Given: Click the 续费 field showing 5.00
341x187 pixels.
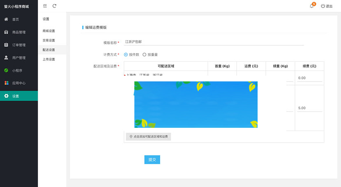Looking at the screenshot, I should [309, 108].
